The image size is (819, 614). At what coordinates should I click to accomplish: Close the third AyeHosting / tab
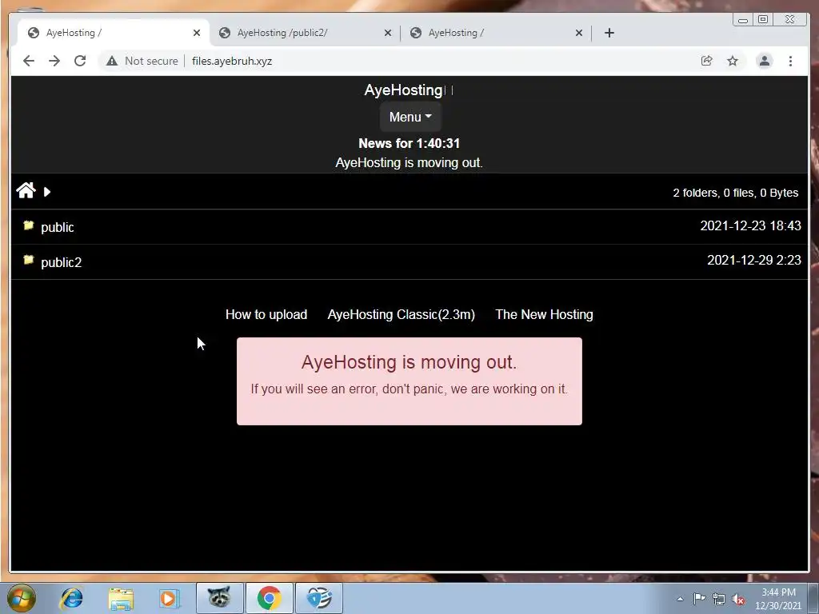tap(579, 33)
